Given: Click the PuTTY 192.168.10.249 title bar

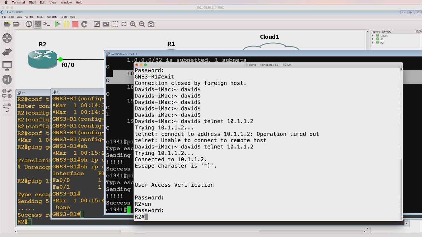Looking at the screenshot, I should 263,54.
